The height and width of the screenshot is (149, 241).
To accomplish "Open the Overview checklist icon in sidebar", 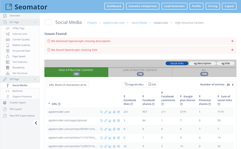I will pos(5,16).
